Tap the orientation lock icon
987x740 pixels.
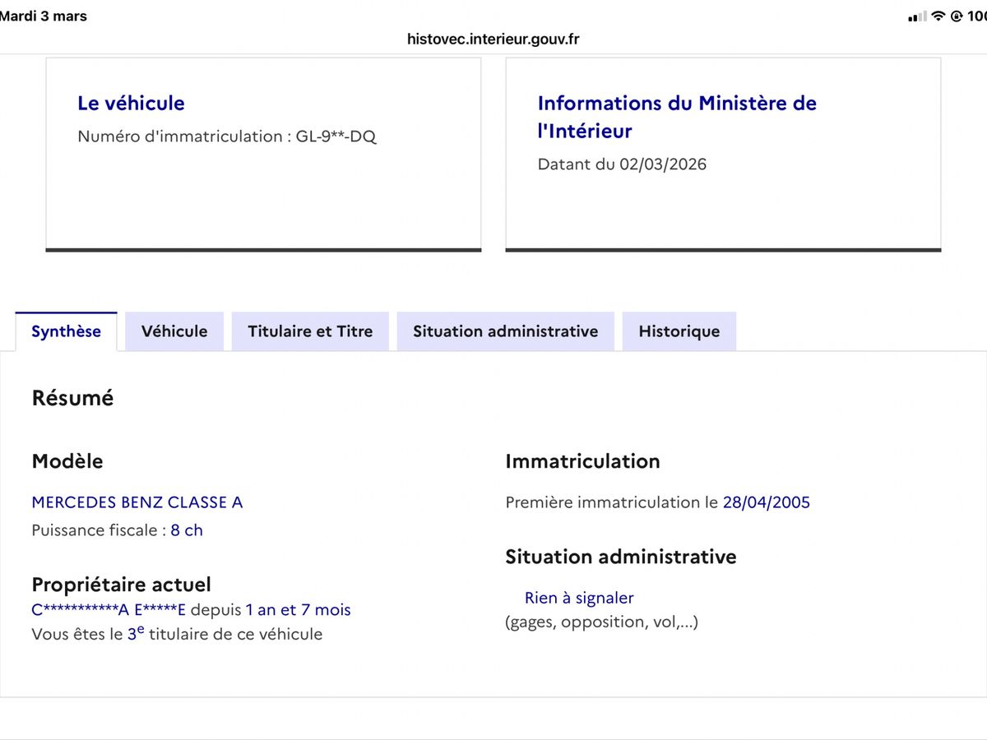tap(957, 16)
